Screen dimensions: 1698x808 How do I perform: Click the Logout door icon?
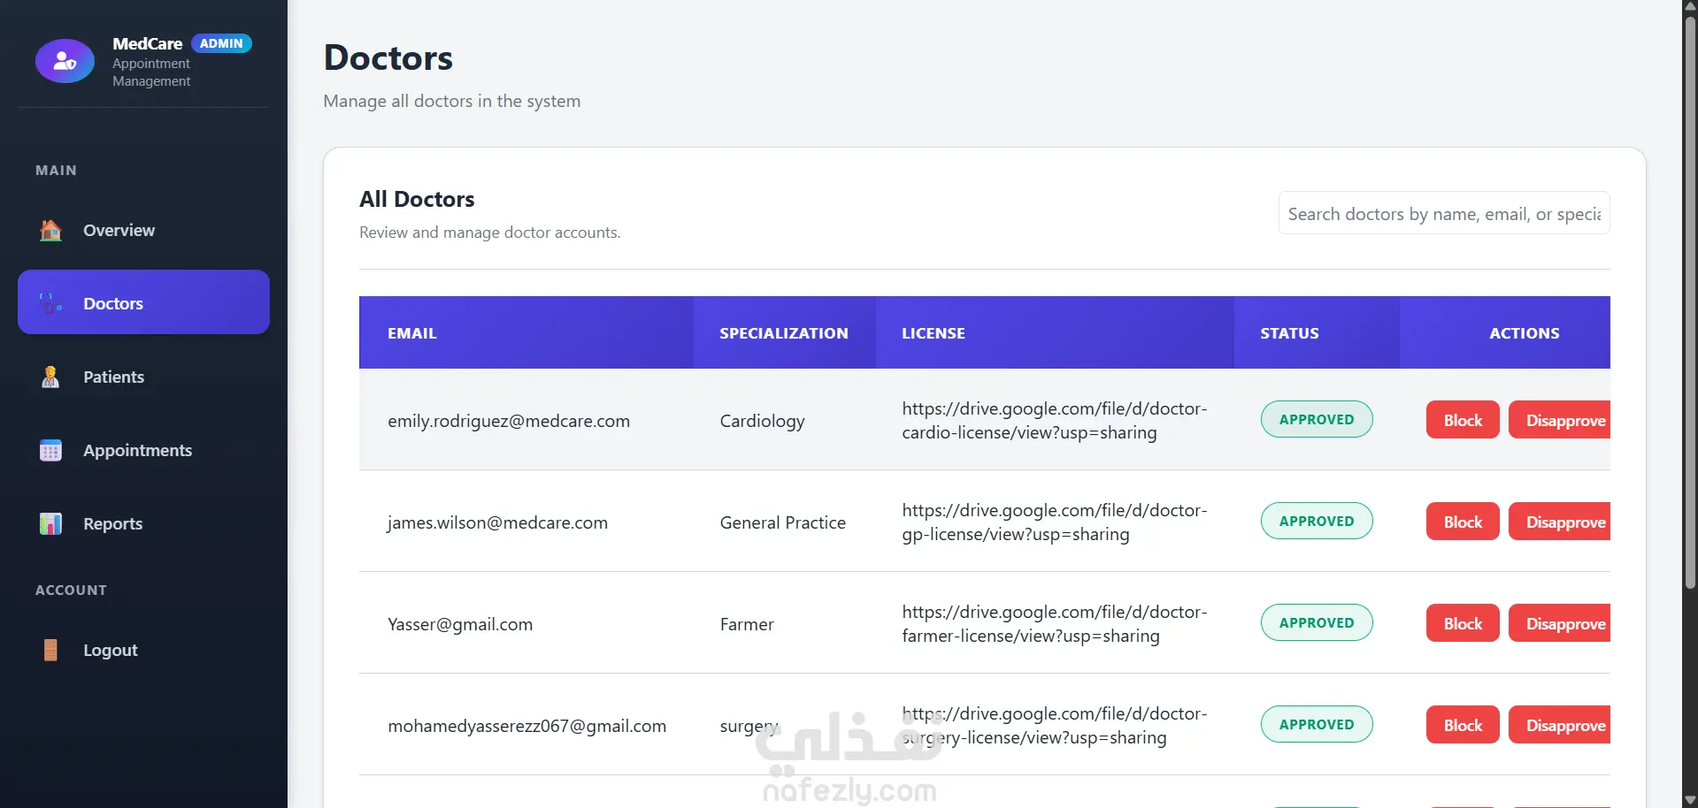51,651
